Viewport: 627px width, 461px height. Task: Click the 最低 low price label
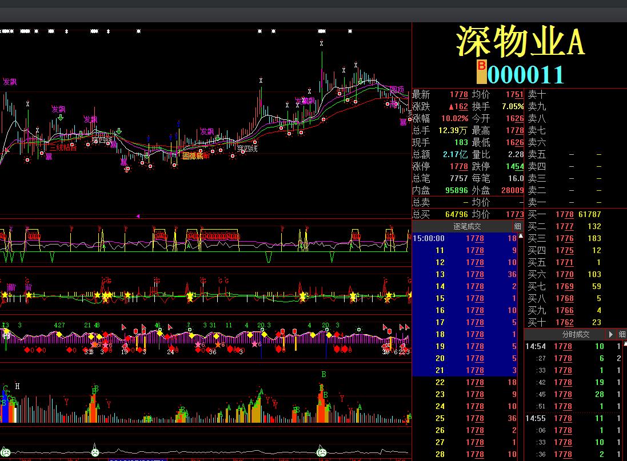(481, 143)
